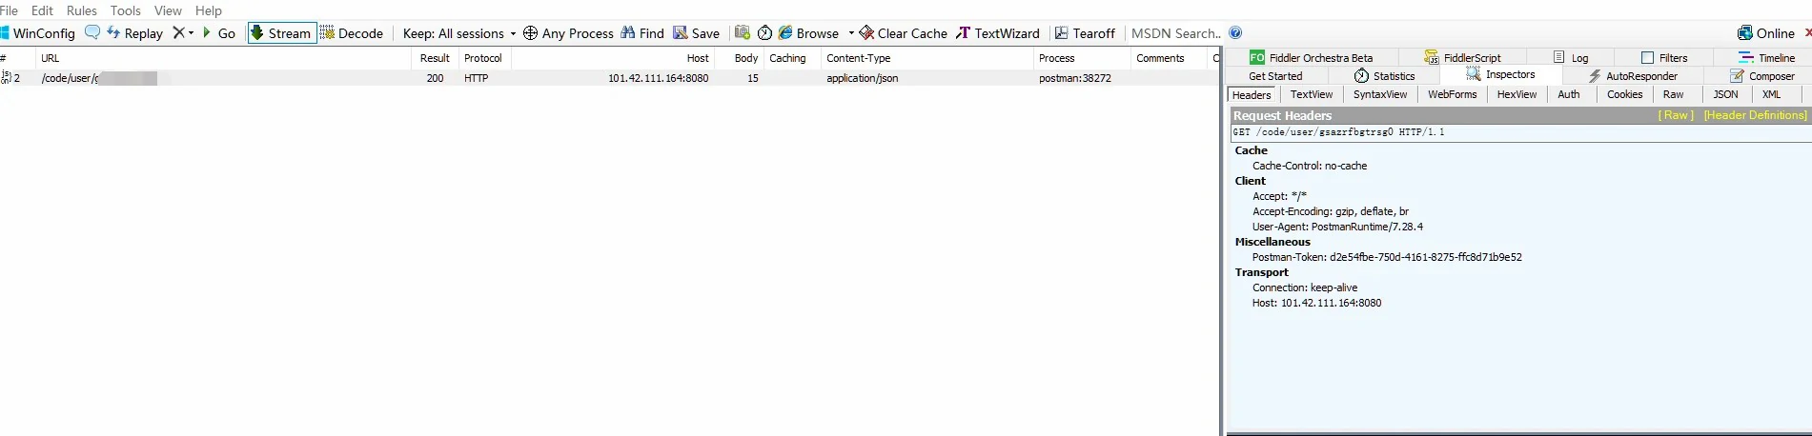Toggle the Decode option

point(351,33)
